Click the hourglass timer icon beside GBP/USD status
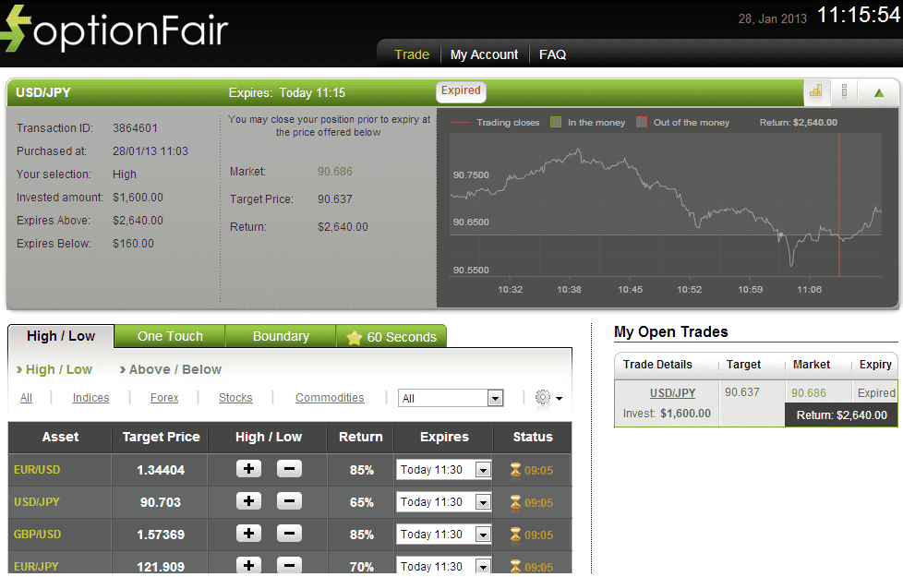Image resolution: width=903 pixels, height=577 pixels. click(x=516, y=534)
